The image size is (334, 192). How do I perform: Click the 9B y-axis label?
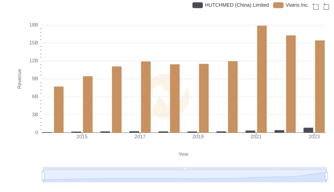point(35,79)
